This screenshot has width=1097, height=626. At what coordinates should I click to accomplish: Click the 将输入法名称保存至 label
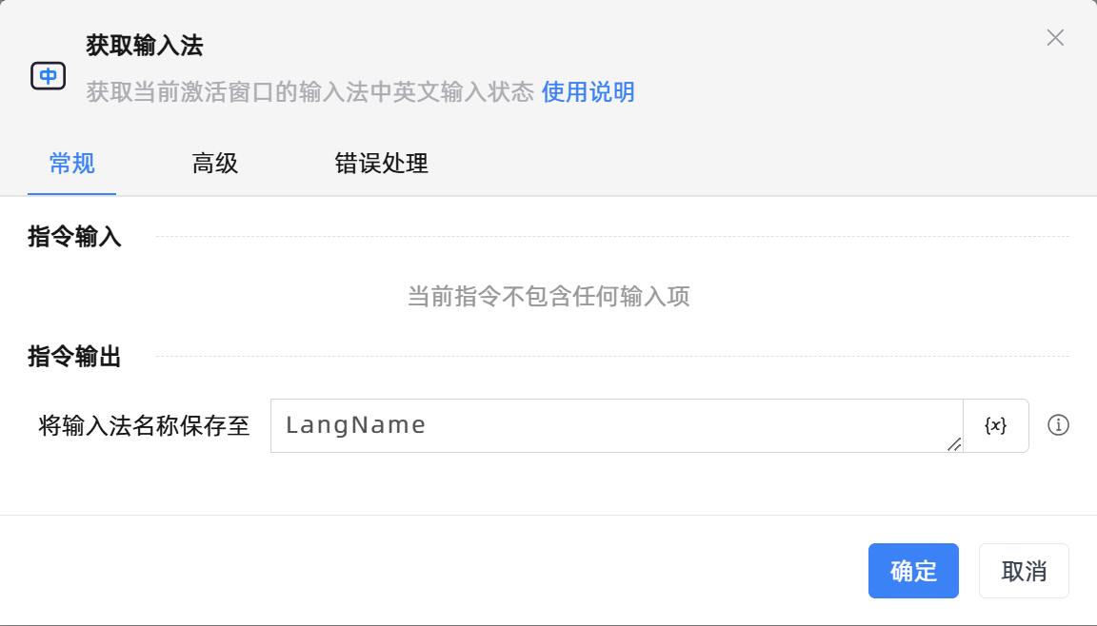tap(145, 425)
